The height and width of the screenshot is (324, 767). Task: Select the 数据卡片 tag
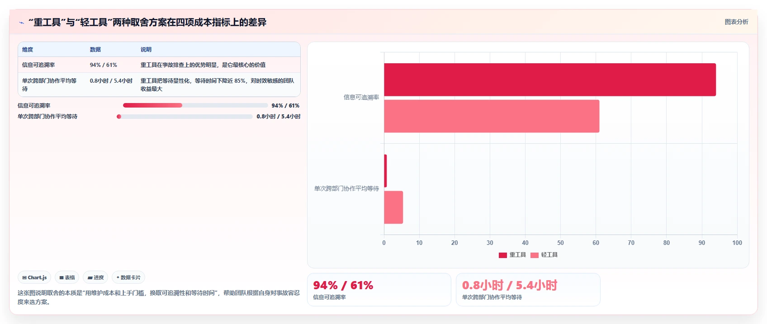(x=128, y=277)
